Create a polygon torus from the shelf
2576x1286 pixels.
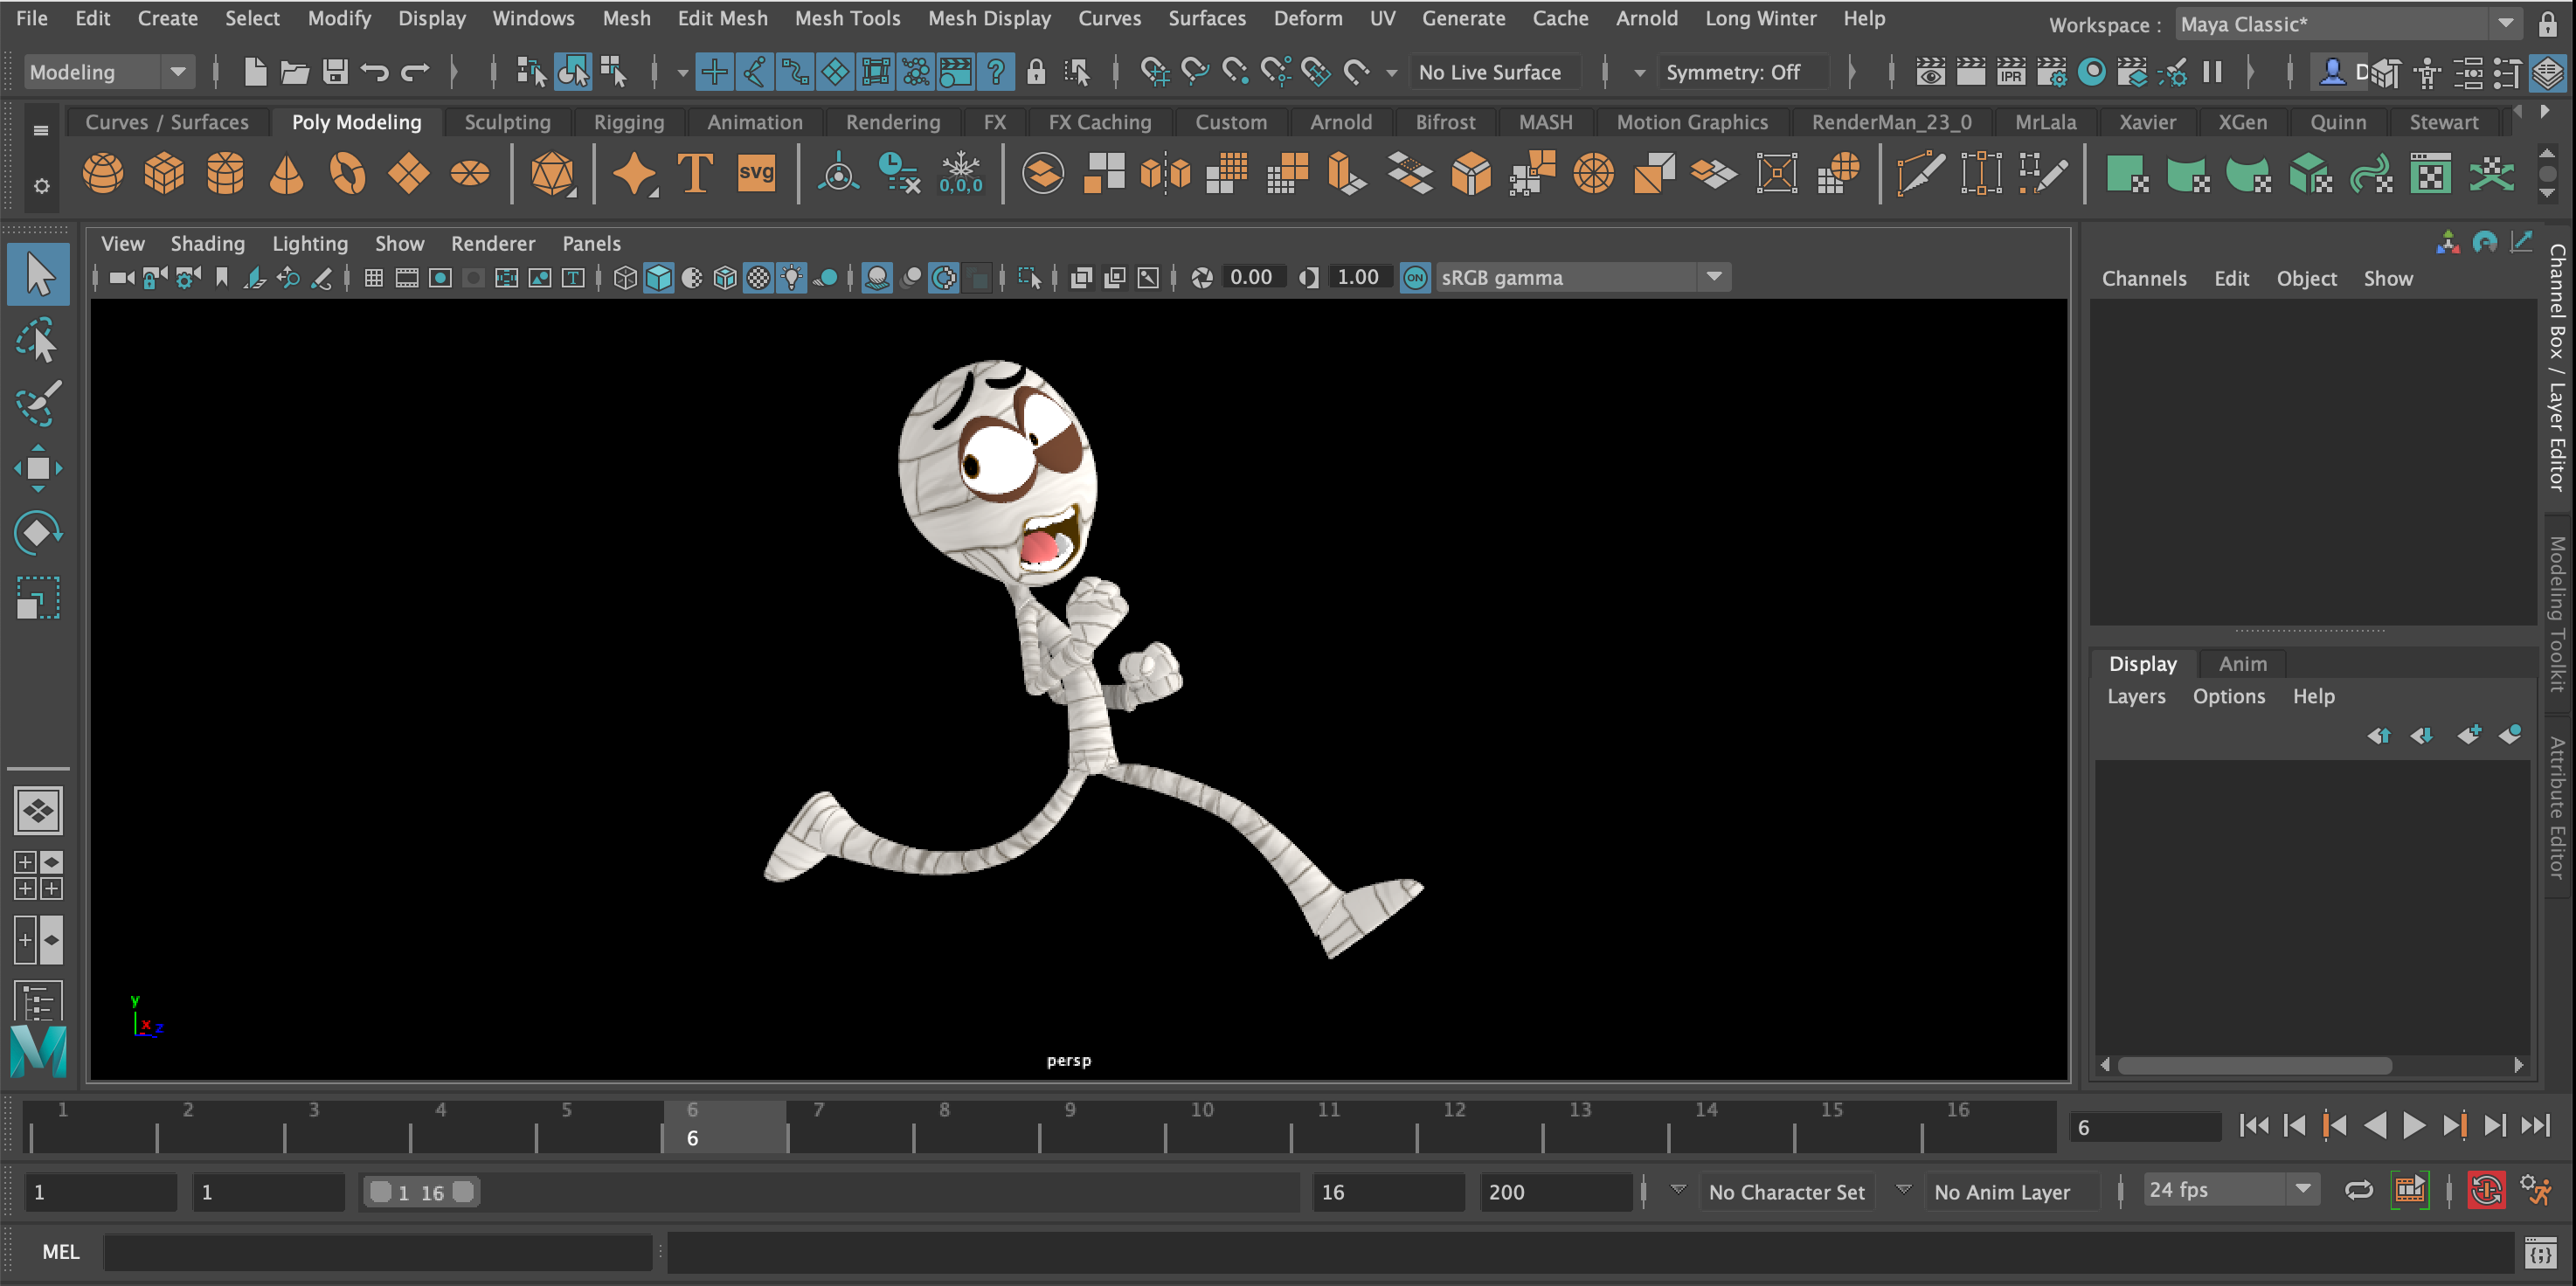pyautogui.click(x=347, y=172)
